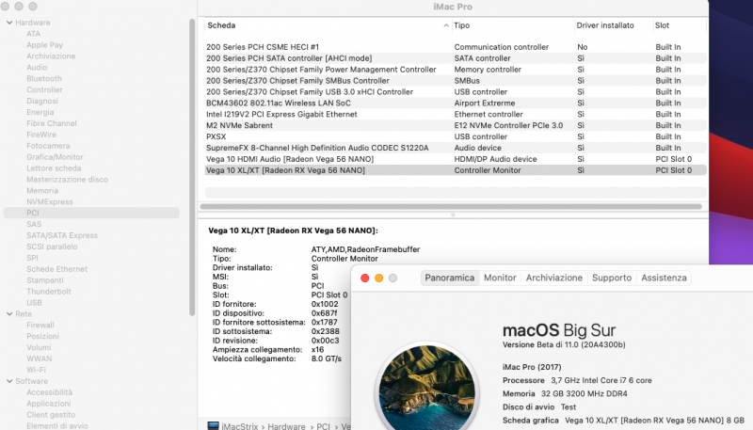Open Fotocamera in the sidebar
This screenshot has width=753, height=430.
(x=48, y=146)
